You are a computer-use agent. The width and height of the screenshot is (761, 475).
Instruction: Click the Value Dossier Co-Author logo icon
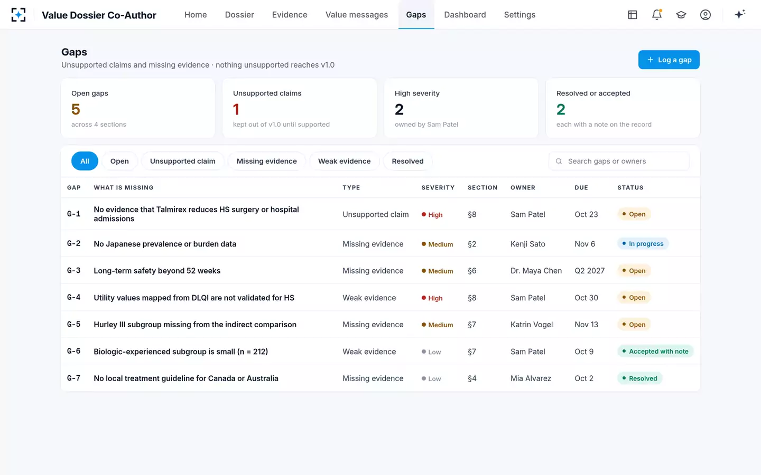18,15
